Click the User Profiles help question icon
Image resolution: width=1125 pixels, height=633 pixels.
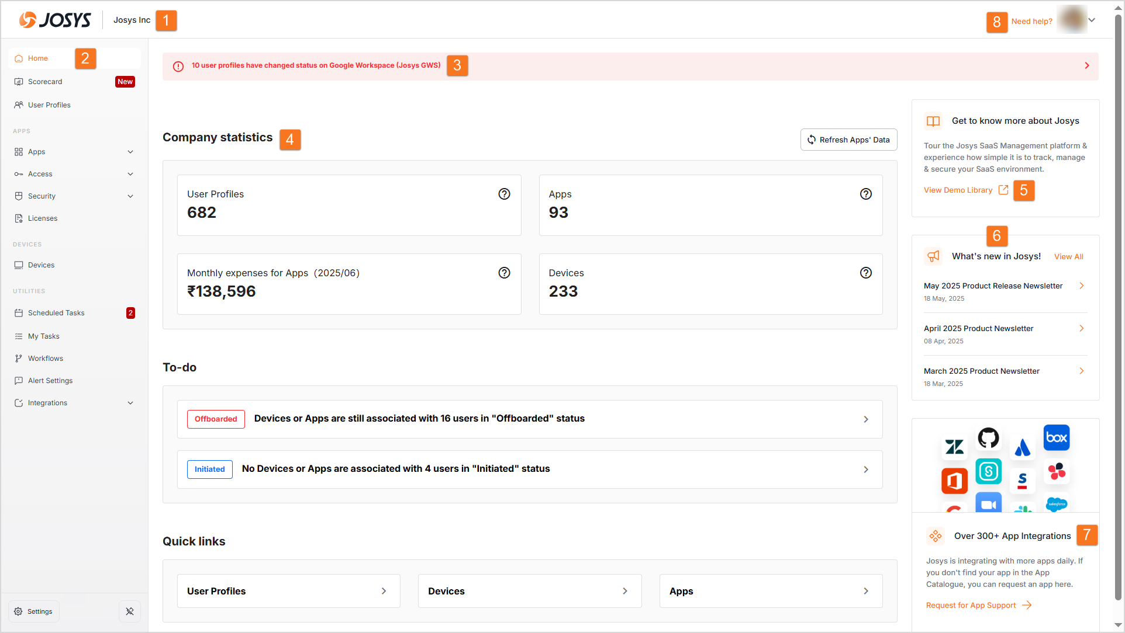point(504,194)
